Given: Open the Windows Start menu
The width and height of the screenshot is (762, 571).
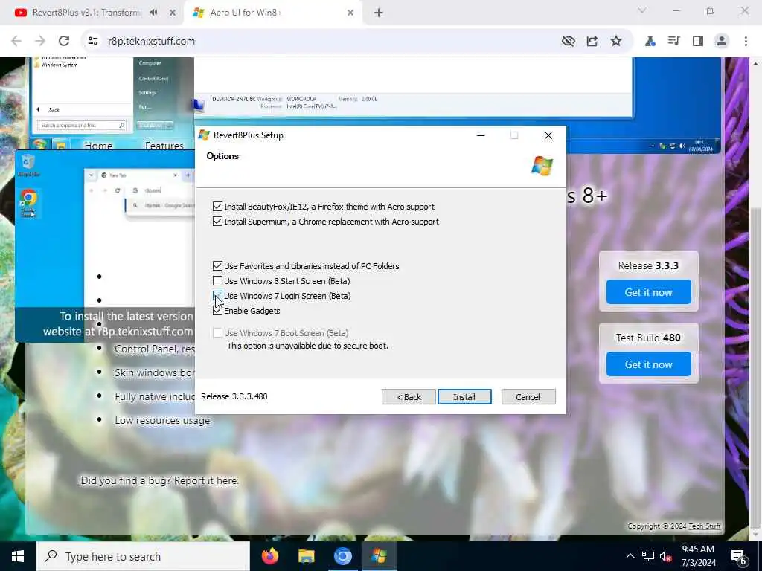Looking at the screenshot, I should (18, 556).
